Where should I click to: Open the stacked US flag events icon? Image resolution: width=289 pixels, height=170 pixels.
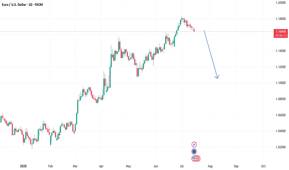(196, 159)
